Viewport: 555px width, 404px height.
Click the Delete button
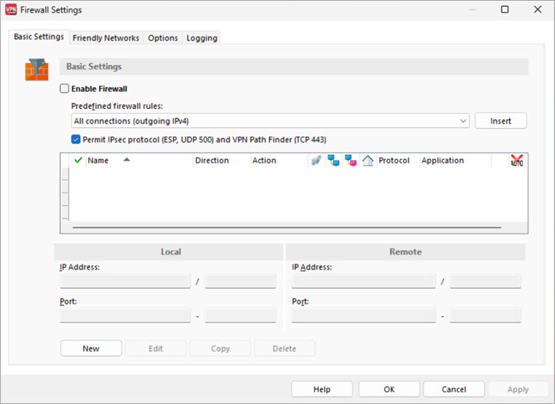coord(284,349)
